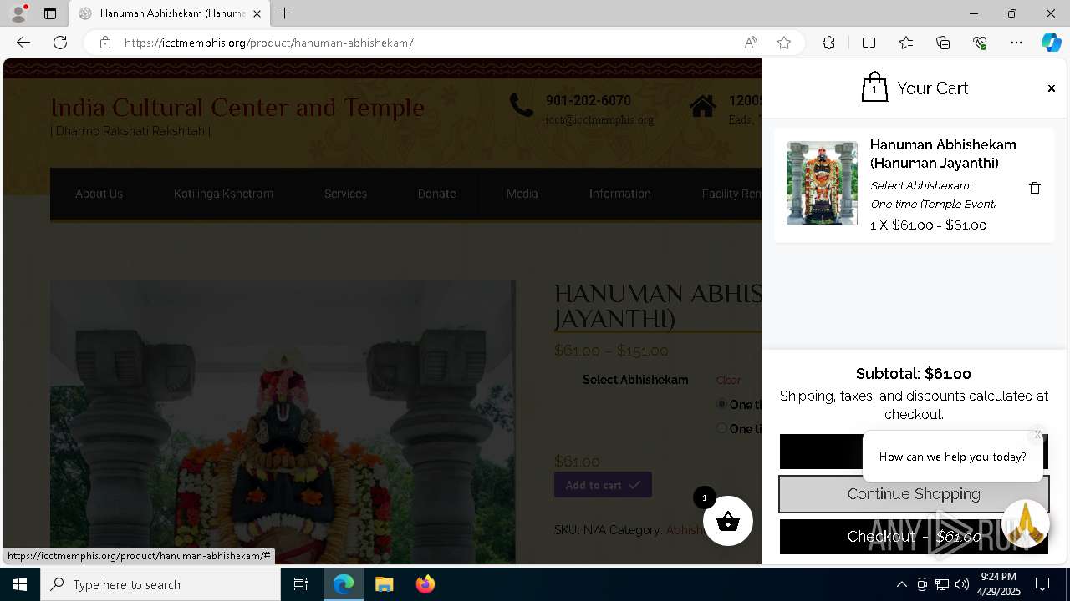Image resolution: width=1070 pixels, height=601 pixels.
Task: Click taskbar search box
Action: 160,584
